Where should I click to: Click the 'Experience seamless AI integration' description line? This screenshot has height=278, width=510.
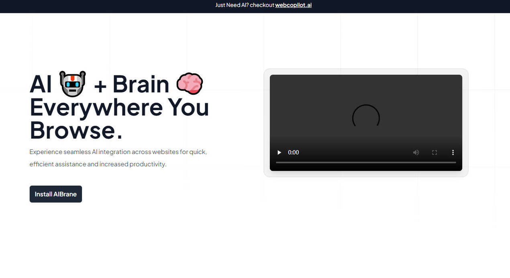(118, 152)
